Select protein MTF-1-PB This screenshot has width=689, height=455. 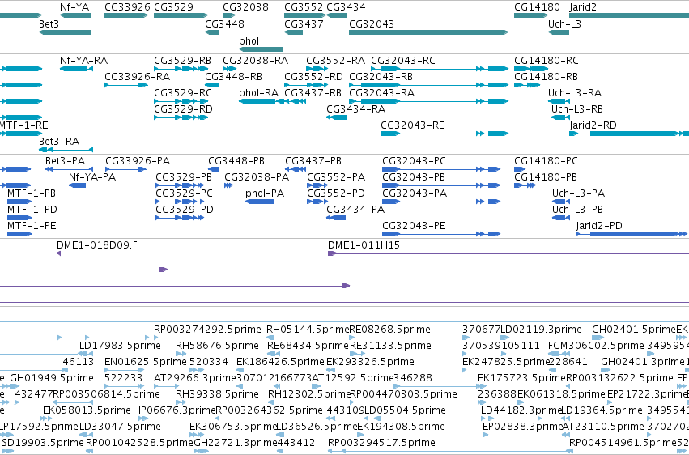32,193
